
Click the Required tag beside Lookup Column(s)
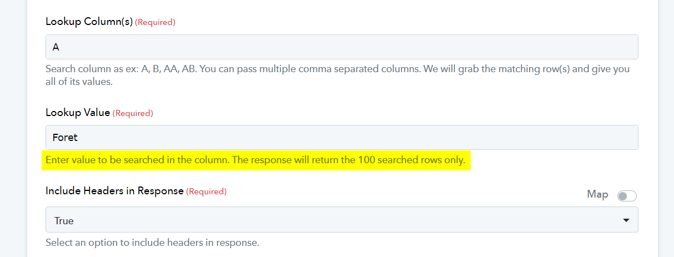155,22
